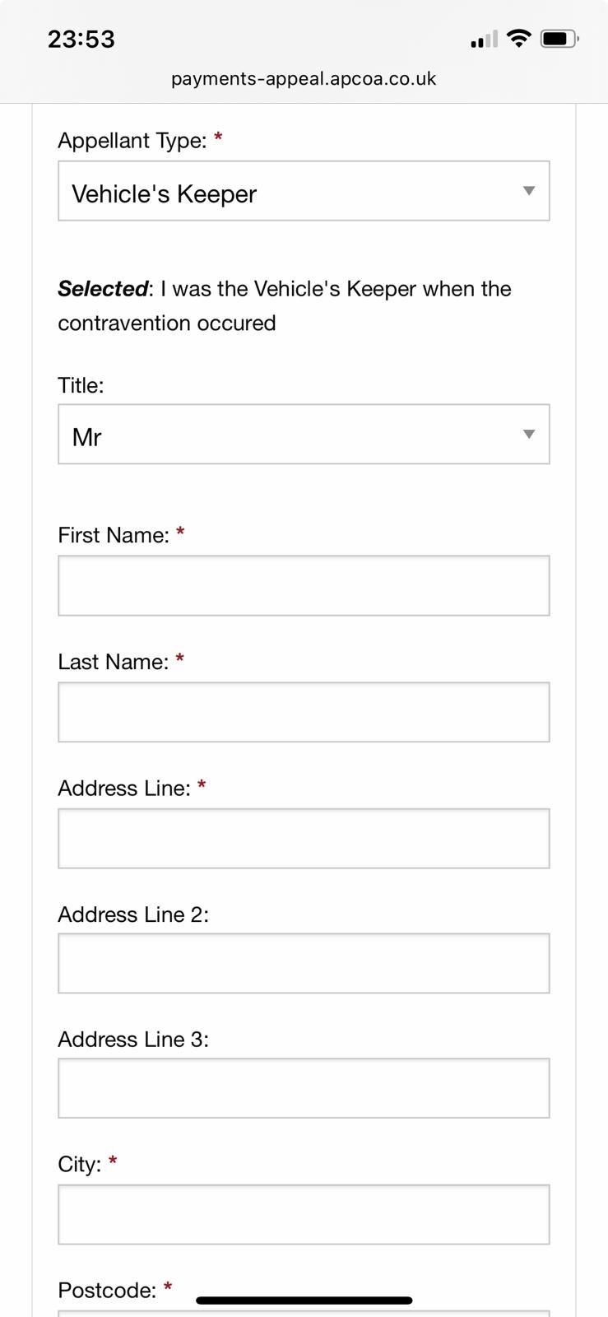
Task: Click the arrow on the Title dropdown
Action: pos(529,435)
